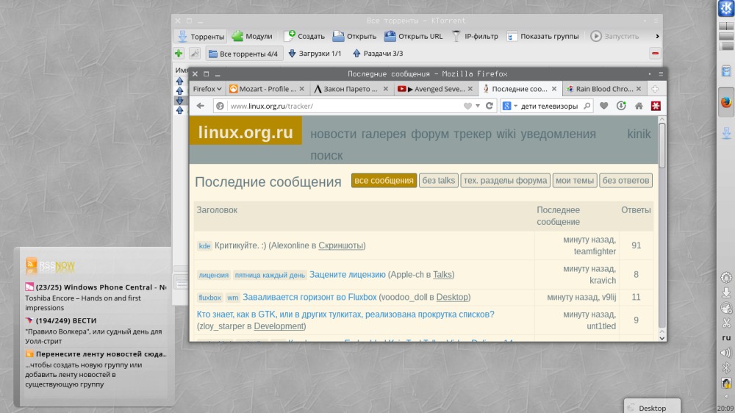Open новости on linux.org.ru
The height and width of the screenshot is (413, 735).
[x=333, y=134]
